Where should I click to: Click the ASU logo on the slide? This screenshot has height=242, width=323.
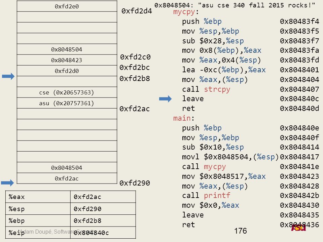pos(298,228)
